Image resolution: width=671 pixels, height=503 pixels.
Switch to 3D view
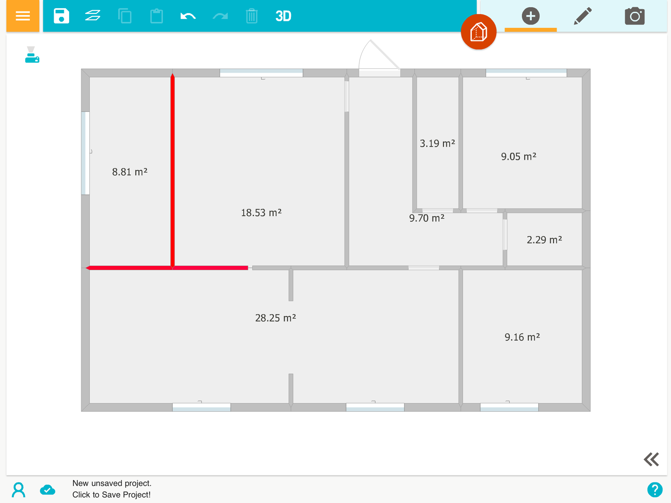point(283,16)
